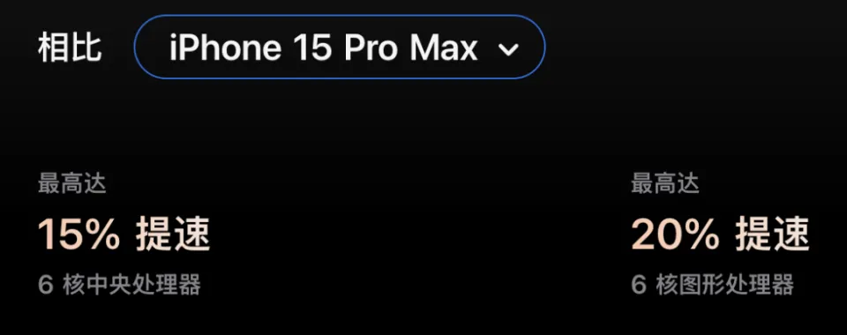Click 最高达 above the 20% figure
This screenshot has height=335, width=847.
pos(665,184)
